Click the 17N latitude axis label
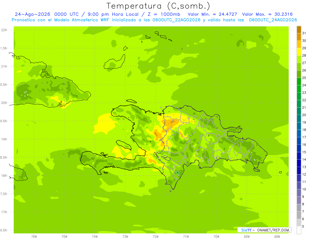Image resolution: width=311 pixels, height=240 pixels. pos(4,212)
